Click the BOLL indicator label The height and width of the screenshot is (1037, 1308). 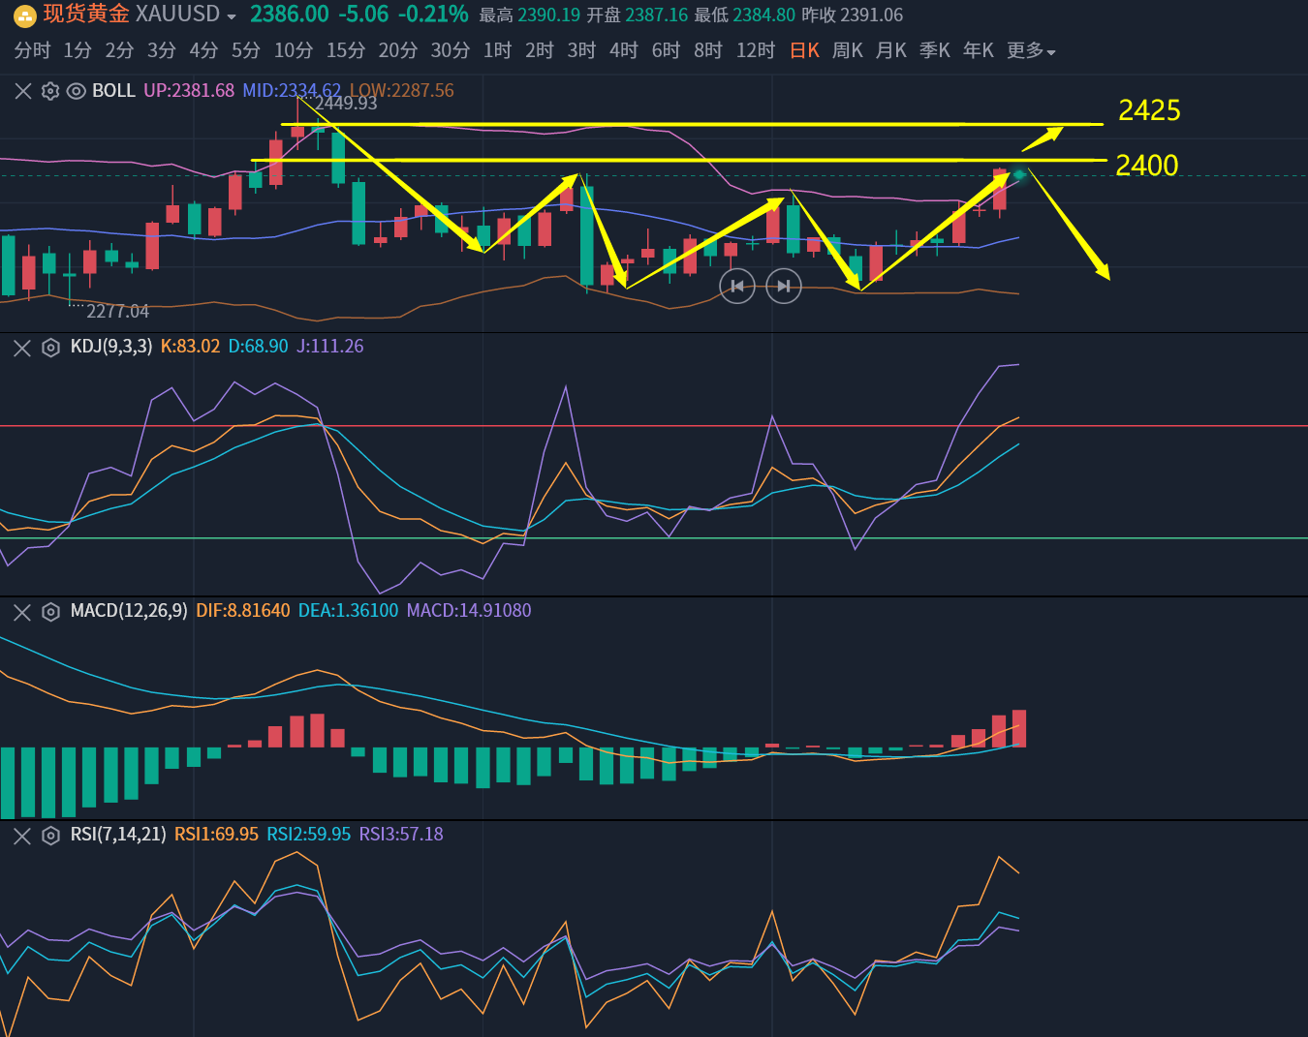point(114,91)
